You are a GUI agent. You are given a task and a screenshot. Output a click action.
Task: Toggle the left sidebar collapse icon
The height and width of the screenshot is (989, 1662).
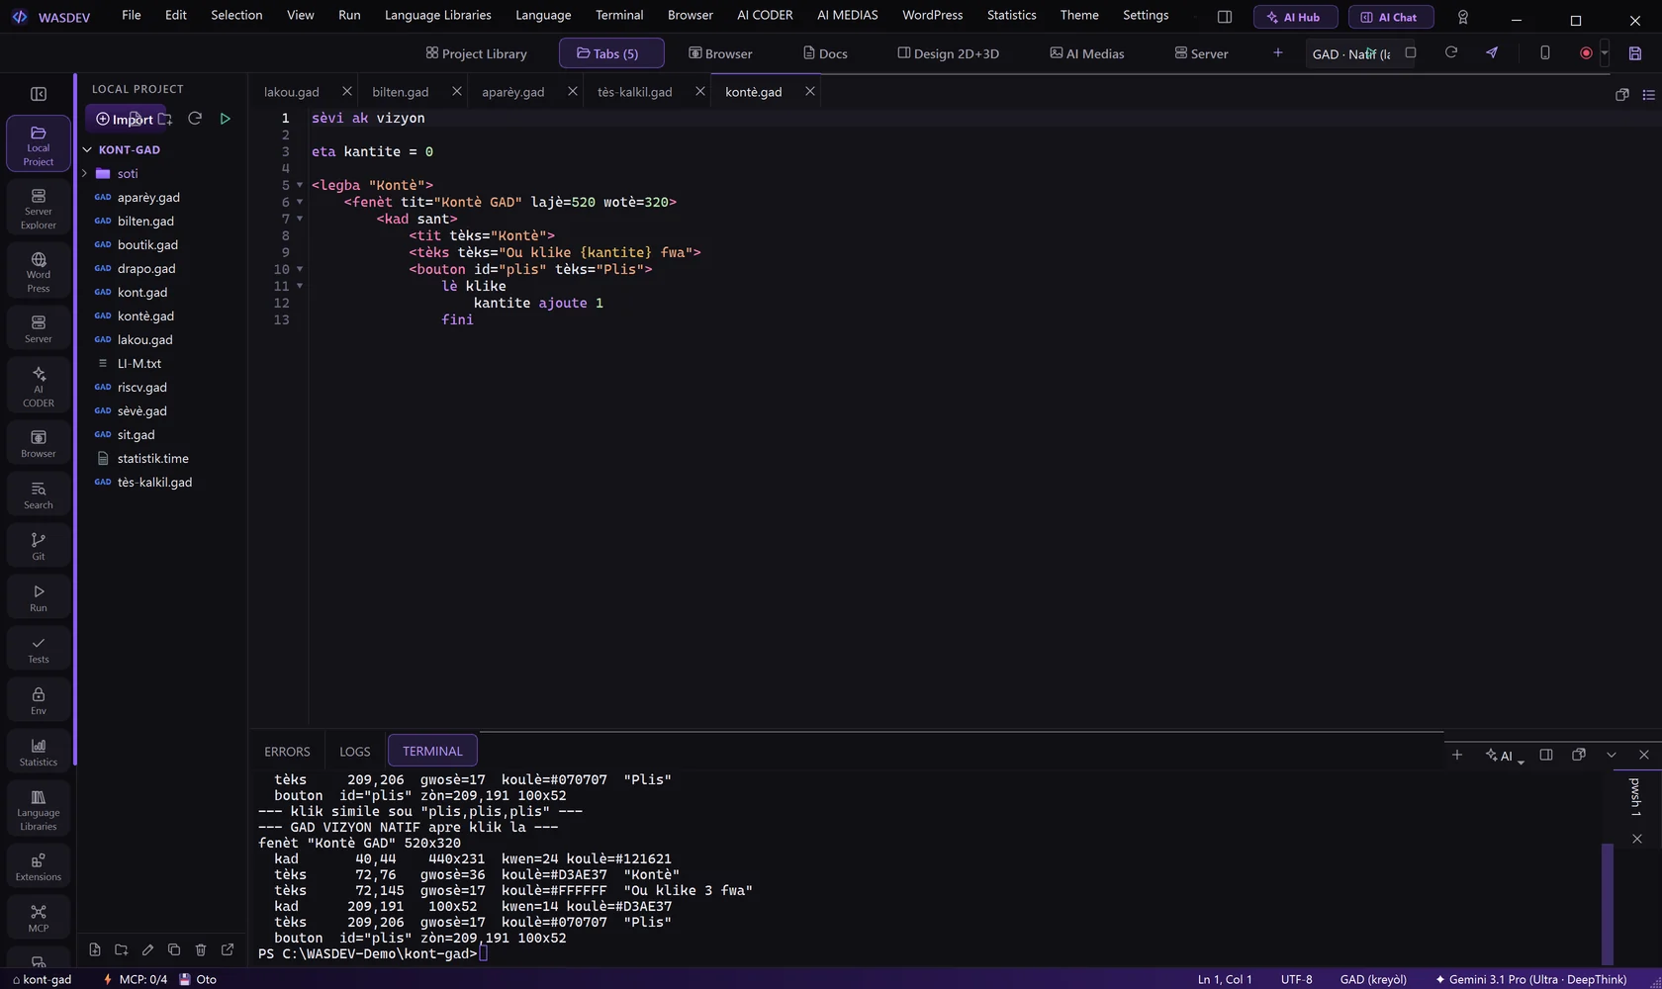[x=39, y=94]
